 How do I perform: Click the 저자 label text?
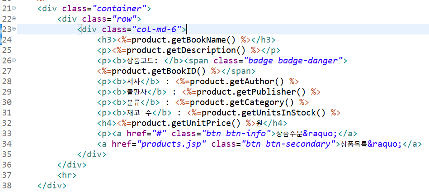(133, 82)
